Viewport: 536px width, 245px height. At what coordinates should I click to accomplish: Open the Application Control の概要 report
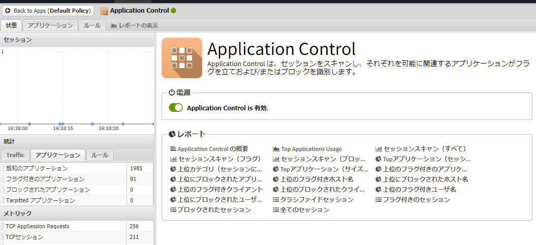[x=212, y=149]
